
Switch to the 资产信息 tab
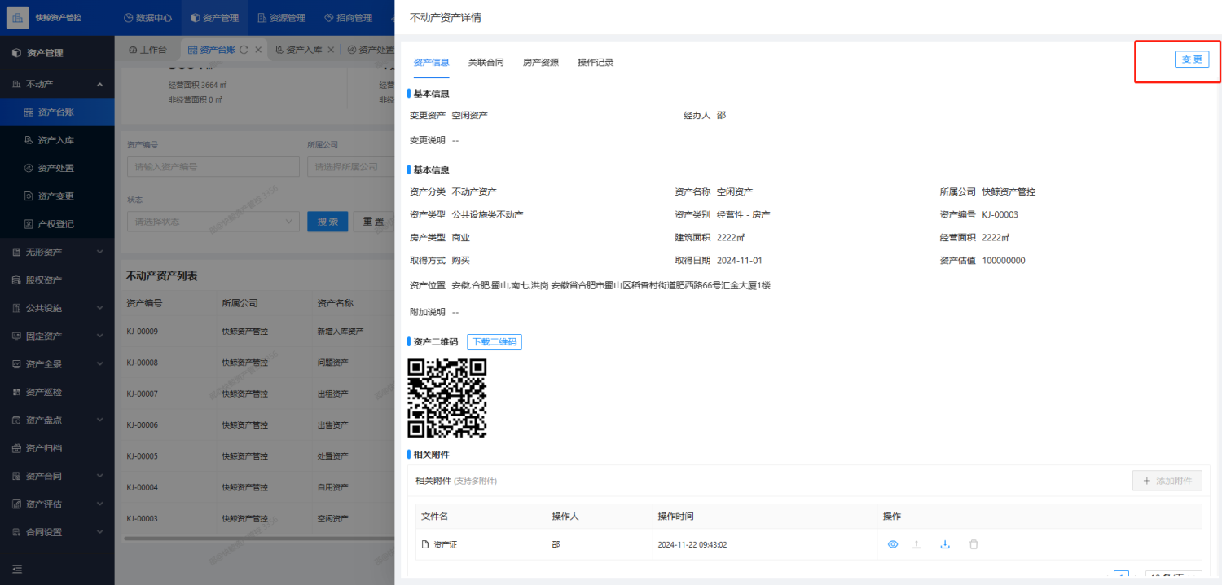pos(431,62)
